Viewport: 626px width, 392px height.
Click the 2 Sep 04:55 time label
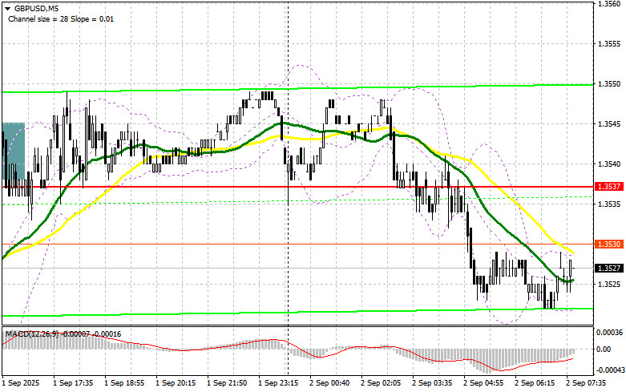483,383
